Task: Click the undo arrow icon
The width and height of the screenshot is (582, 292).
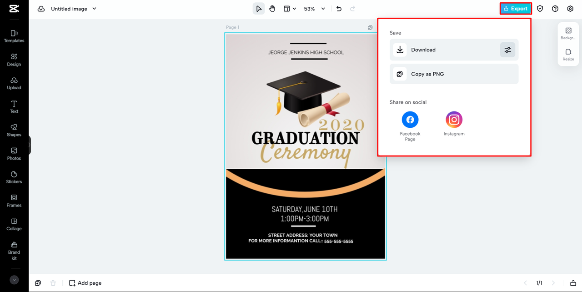Action: point(339,9)
